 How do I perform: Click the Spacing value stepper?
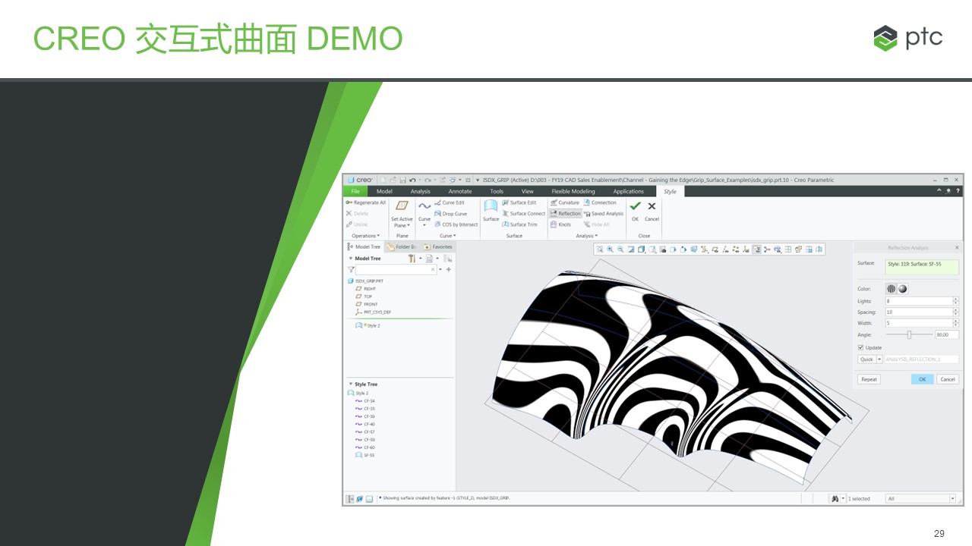point(955,312)
